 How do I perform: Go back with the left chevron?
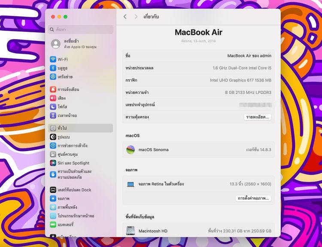pyautogui.click(x=125, y=17)
